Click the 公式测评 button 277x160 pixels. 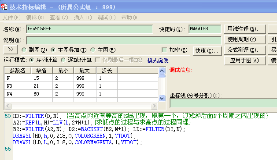tap(245, 50)
